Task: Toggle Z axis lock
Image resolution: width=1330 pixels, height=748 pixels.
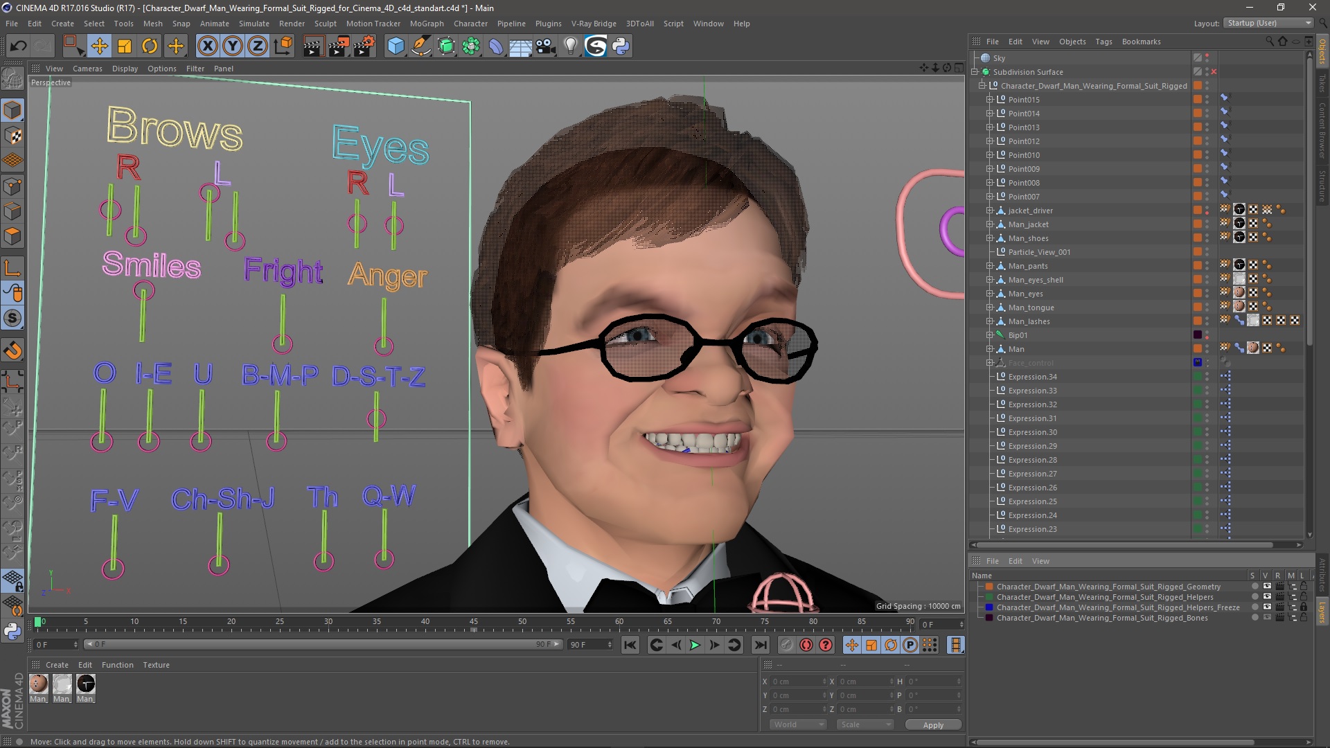Action: click(x=258, y=46)
